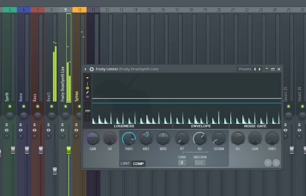Click the THRES knob in Loudness section
306x196 pixels.
tap(129, 138)
